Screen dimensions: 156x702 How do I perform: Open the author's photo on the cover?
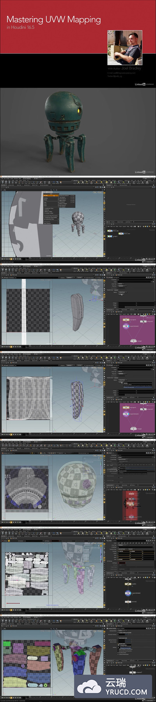click(125, 48)
